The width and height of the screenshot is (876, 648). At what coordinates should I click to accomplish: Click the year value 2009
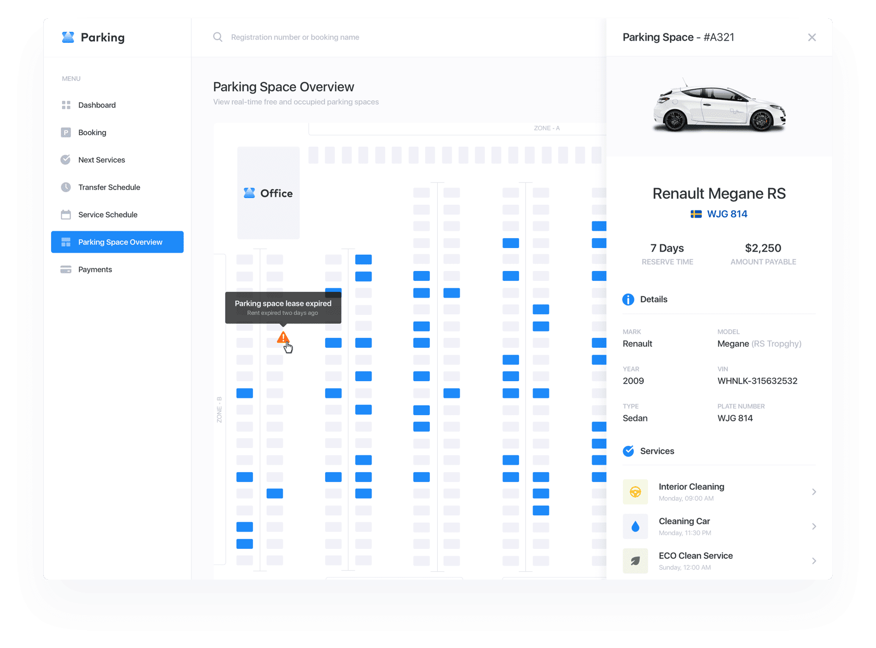[633, 381]
